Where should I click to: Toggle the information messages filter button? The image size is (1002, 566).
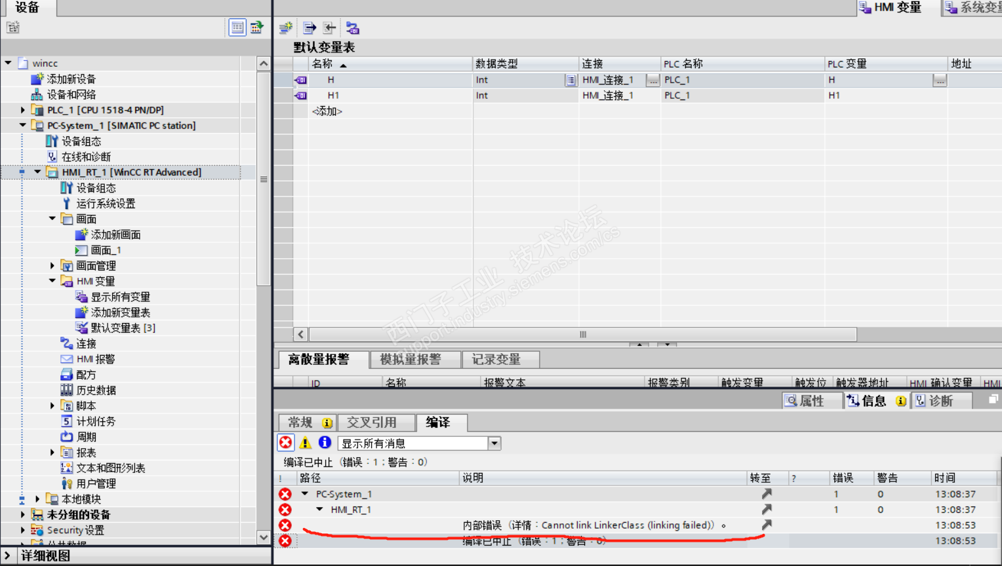(325, 443)
